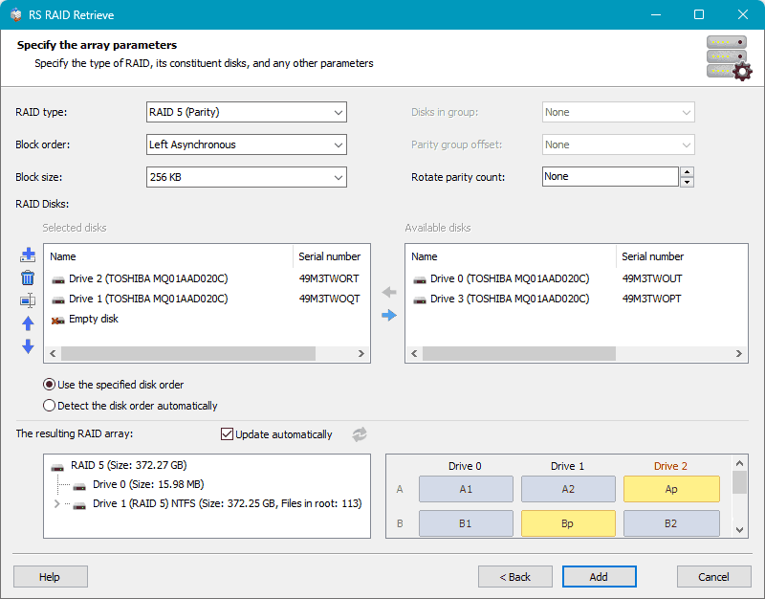
Task: Uncheck Update automatically
Action: (227, 433)
